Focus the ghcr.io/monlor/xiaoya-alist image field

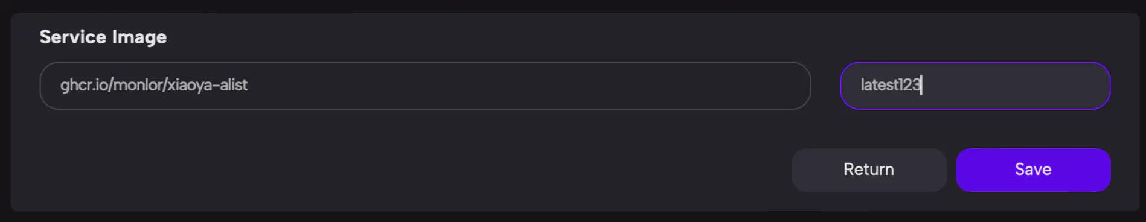click(x=425, y=86)
